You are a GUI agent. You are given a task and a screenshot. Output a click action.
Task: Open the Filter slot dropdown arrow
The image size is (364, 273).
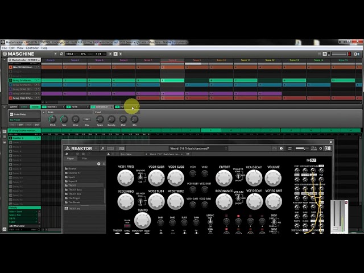(88, 107)
